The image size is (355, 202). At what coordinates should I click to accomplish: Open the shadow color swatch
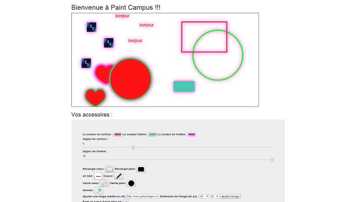coord(192,134)
